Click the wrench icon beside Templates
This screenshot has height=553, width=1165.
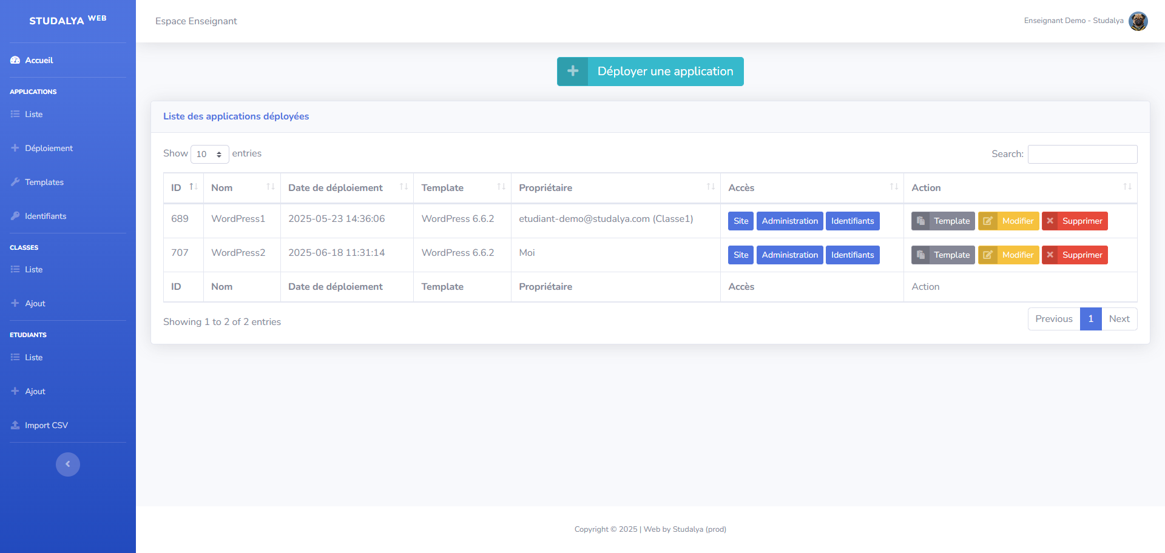15,182
